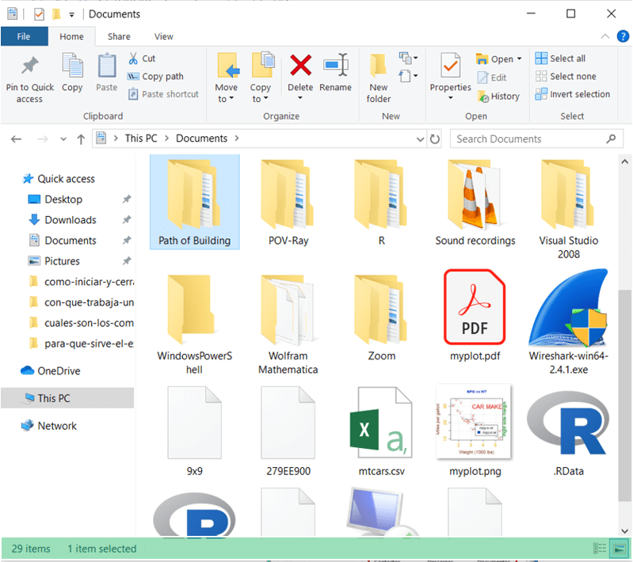The image size is (633, 562).
Task: Switch to details view in status bar
Action: point(600,549)
